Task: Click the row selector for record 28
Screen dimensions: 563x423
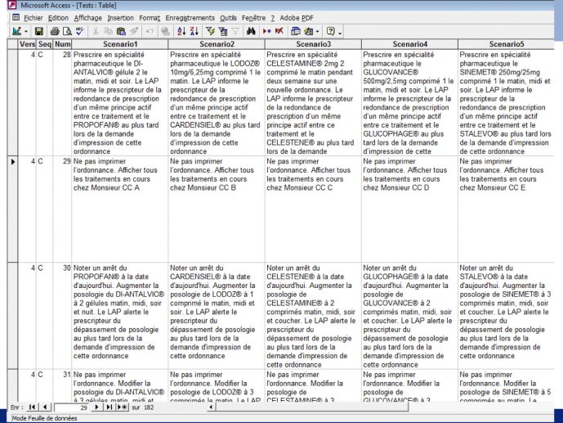Action: point(13,102)
